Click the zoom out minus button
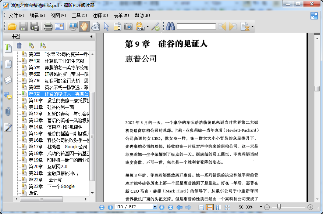Image resolution: width=323 pixels, height=214 pixels. point(267,207)
